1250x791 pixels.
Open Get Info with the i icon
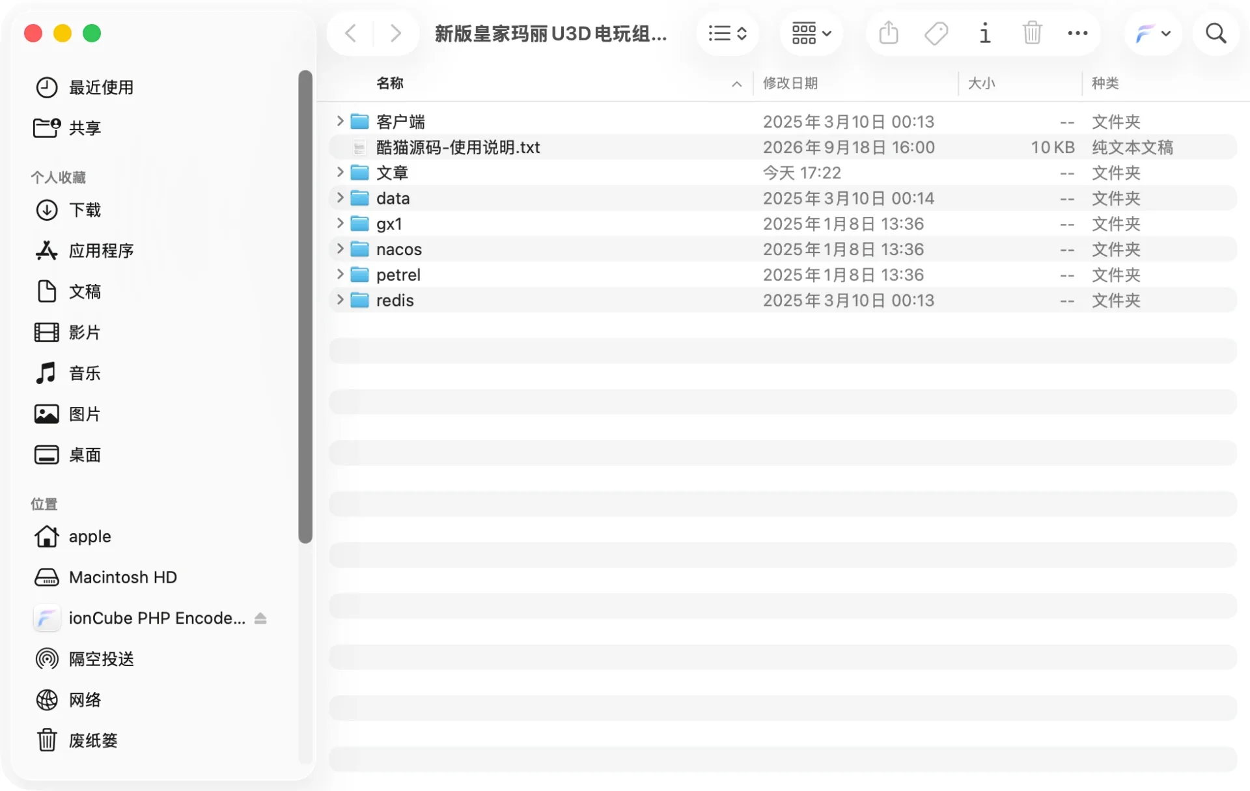click(x=985, y=33)
